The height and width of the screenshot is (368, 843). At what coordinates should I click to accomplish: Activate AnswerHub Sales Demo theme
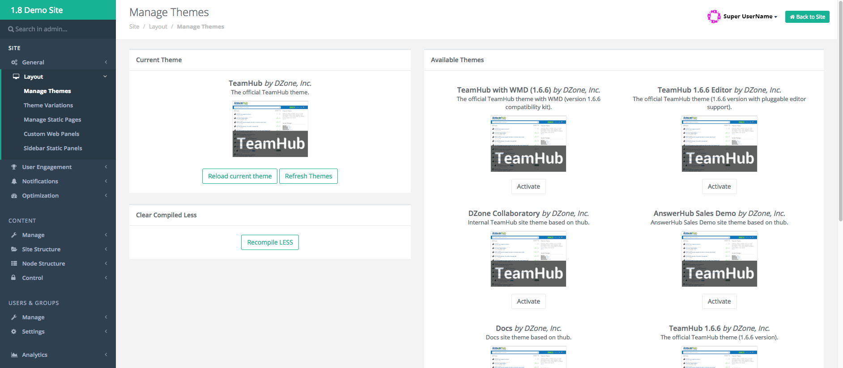pyautogui.click(x=719, y=301)
